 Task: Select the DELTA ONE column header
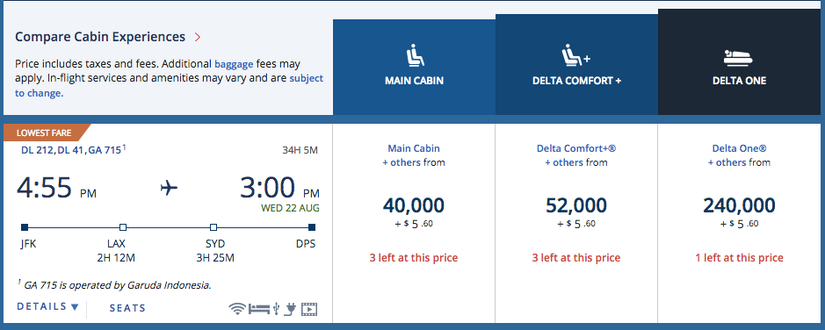tap(739, 62)
